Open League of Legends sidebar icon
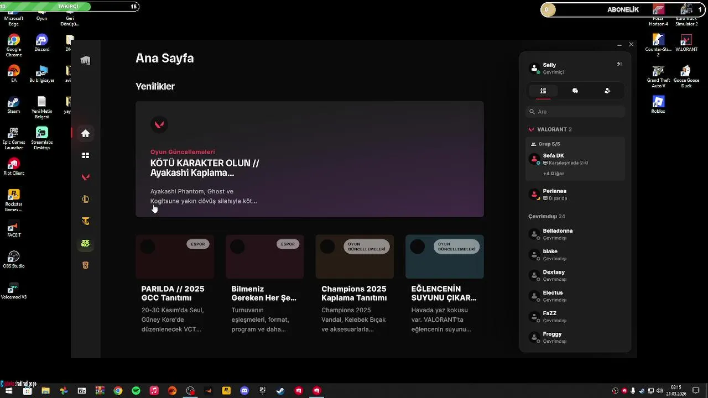708x398 pixels. (85, 199)
